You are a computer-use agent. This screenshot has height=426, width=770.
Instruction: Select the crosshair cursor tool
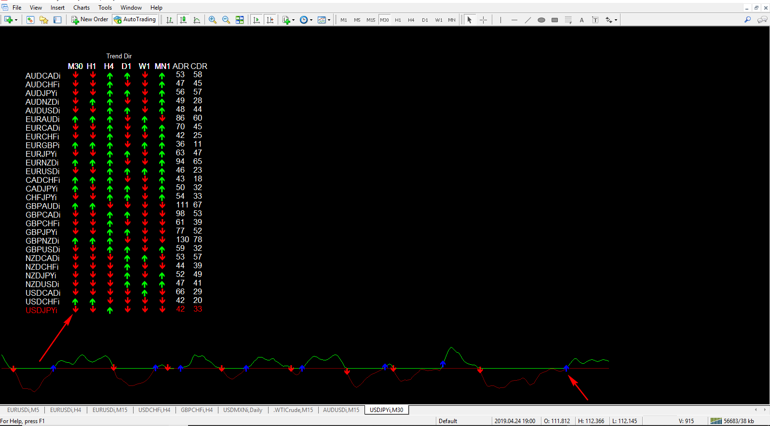point(483,20)
